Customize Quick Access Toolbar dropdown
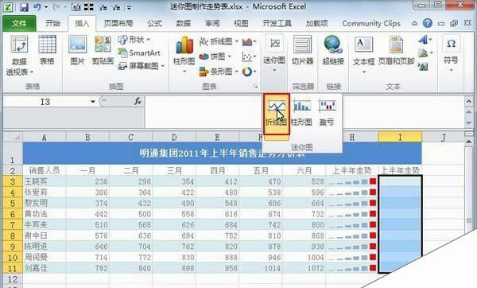This screenshot has height=288, width=477. click(x=130, y=7)
